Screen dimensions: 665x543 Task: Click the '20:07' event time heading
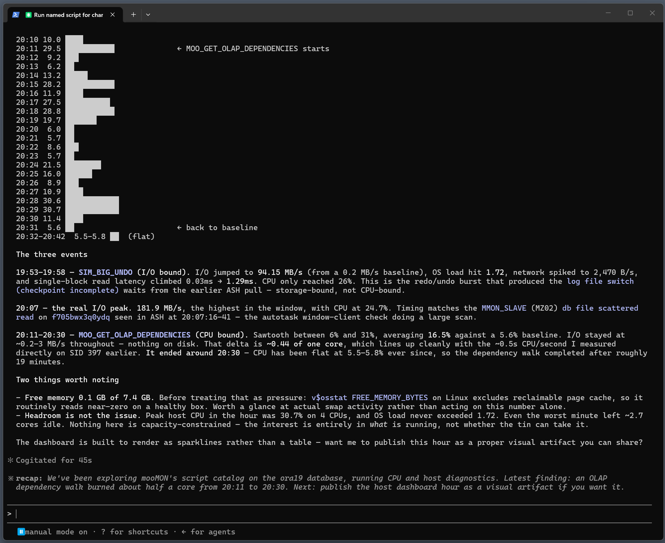(x=27, y=308)
